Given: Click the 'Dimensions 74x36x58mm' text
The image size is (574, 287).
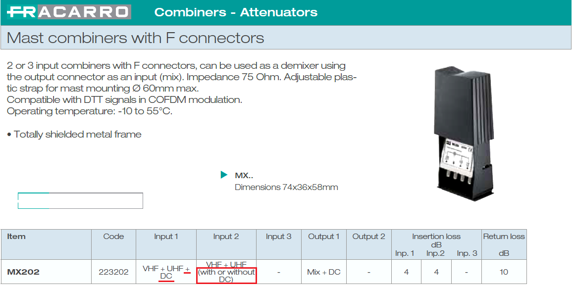Looking at the screenshot, I should [286, 187].
